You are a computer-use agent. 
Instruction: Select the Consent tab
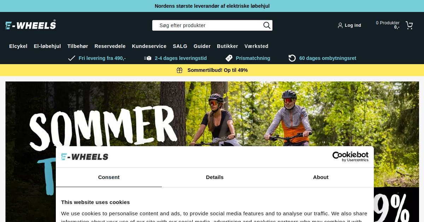tap(109, 177)
